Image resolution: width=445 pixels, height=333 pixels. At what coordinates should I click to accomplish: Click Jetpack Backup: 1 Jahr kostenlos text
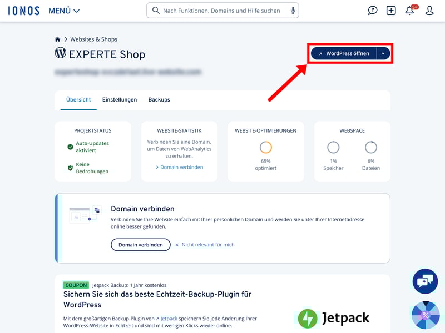(x=130, y=285)
